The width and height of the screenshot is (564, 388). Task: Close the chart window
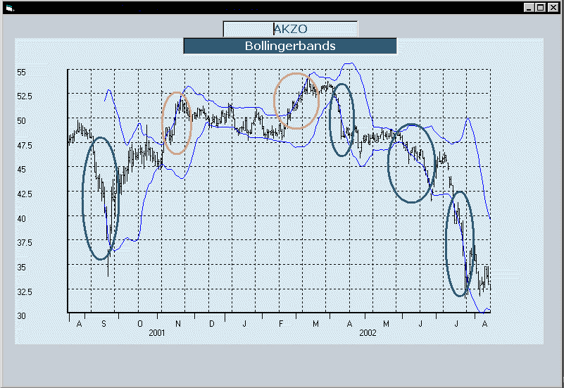553,8
